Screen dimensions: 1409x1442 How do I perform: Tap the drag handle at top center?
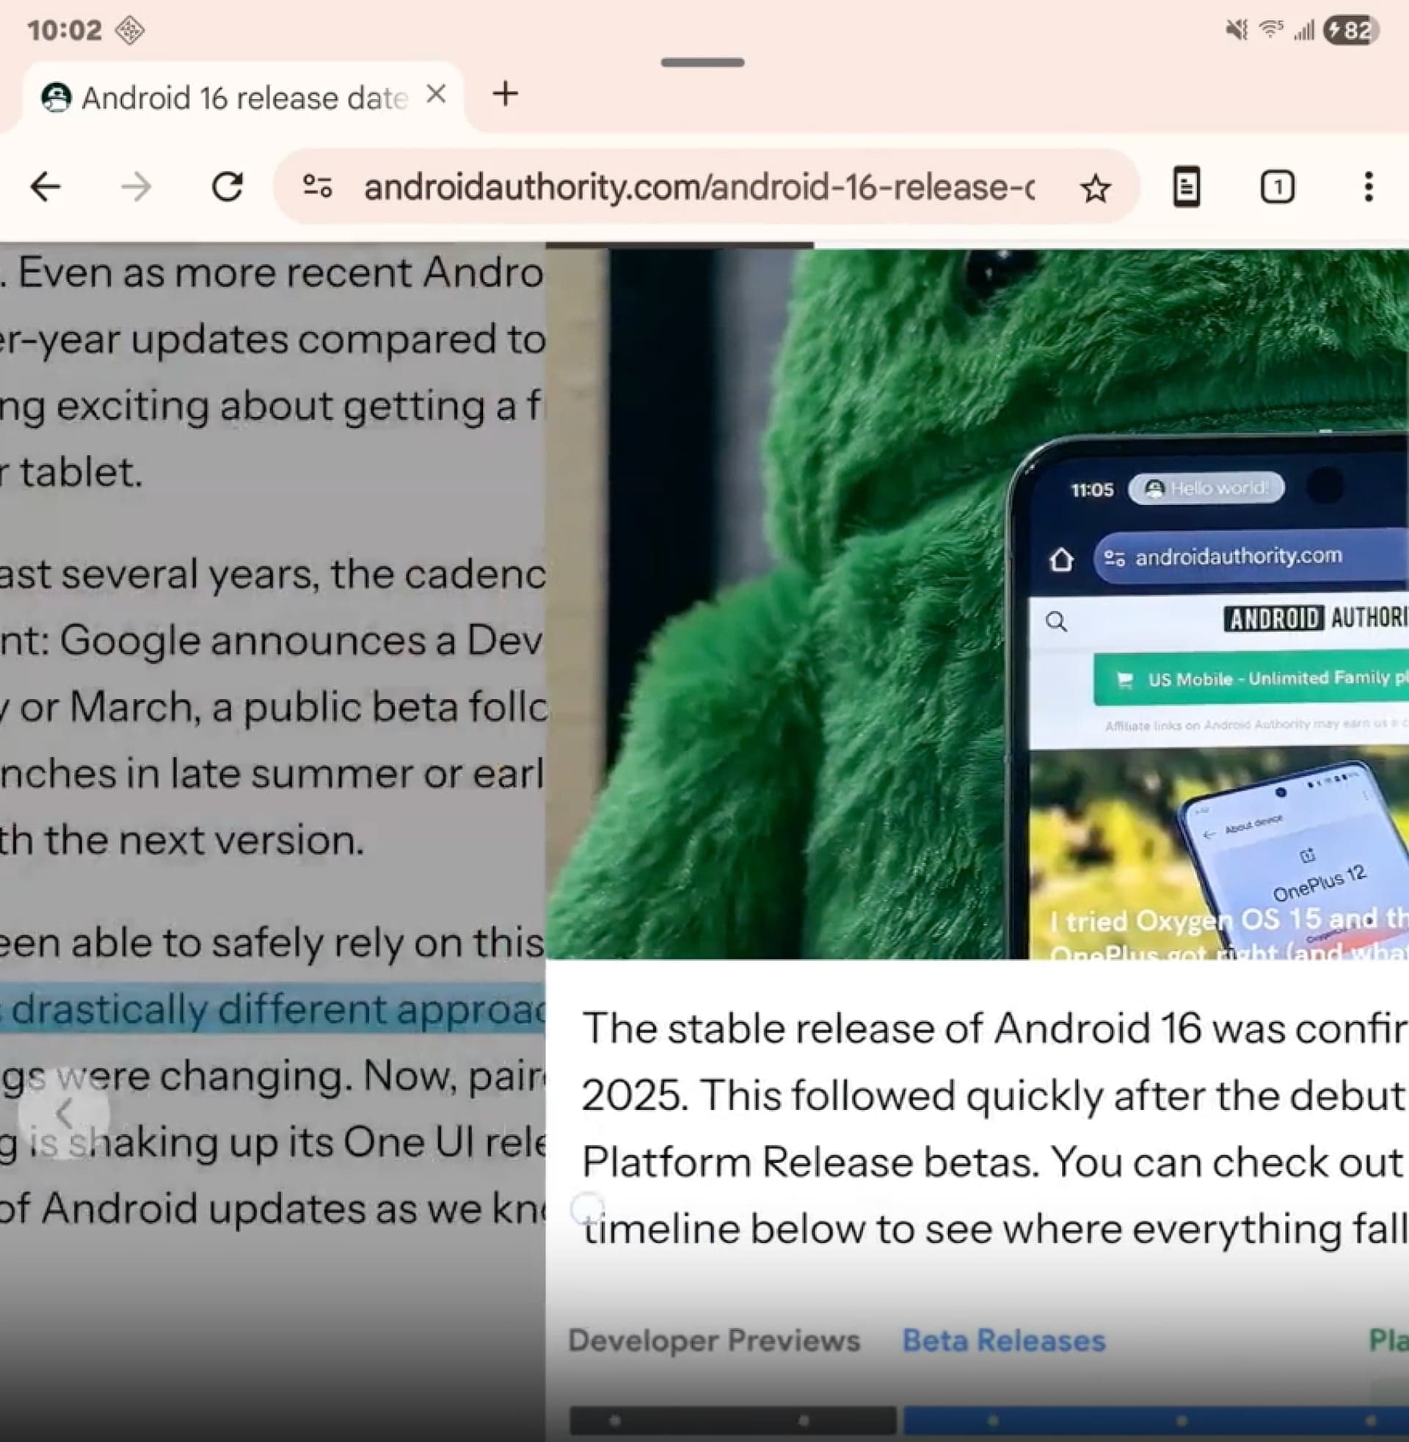[702, 62]
